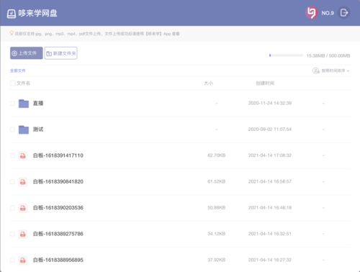
Task: Tick the select-all checkbox next to 文件名
Action: (12, 83)
